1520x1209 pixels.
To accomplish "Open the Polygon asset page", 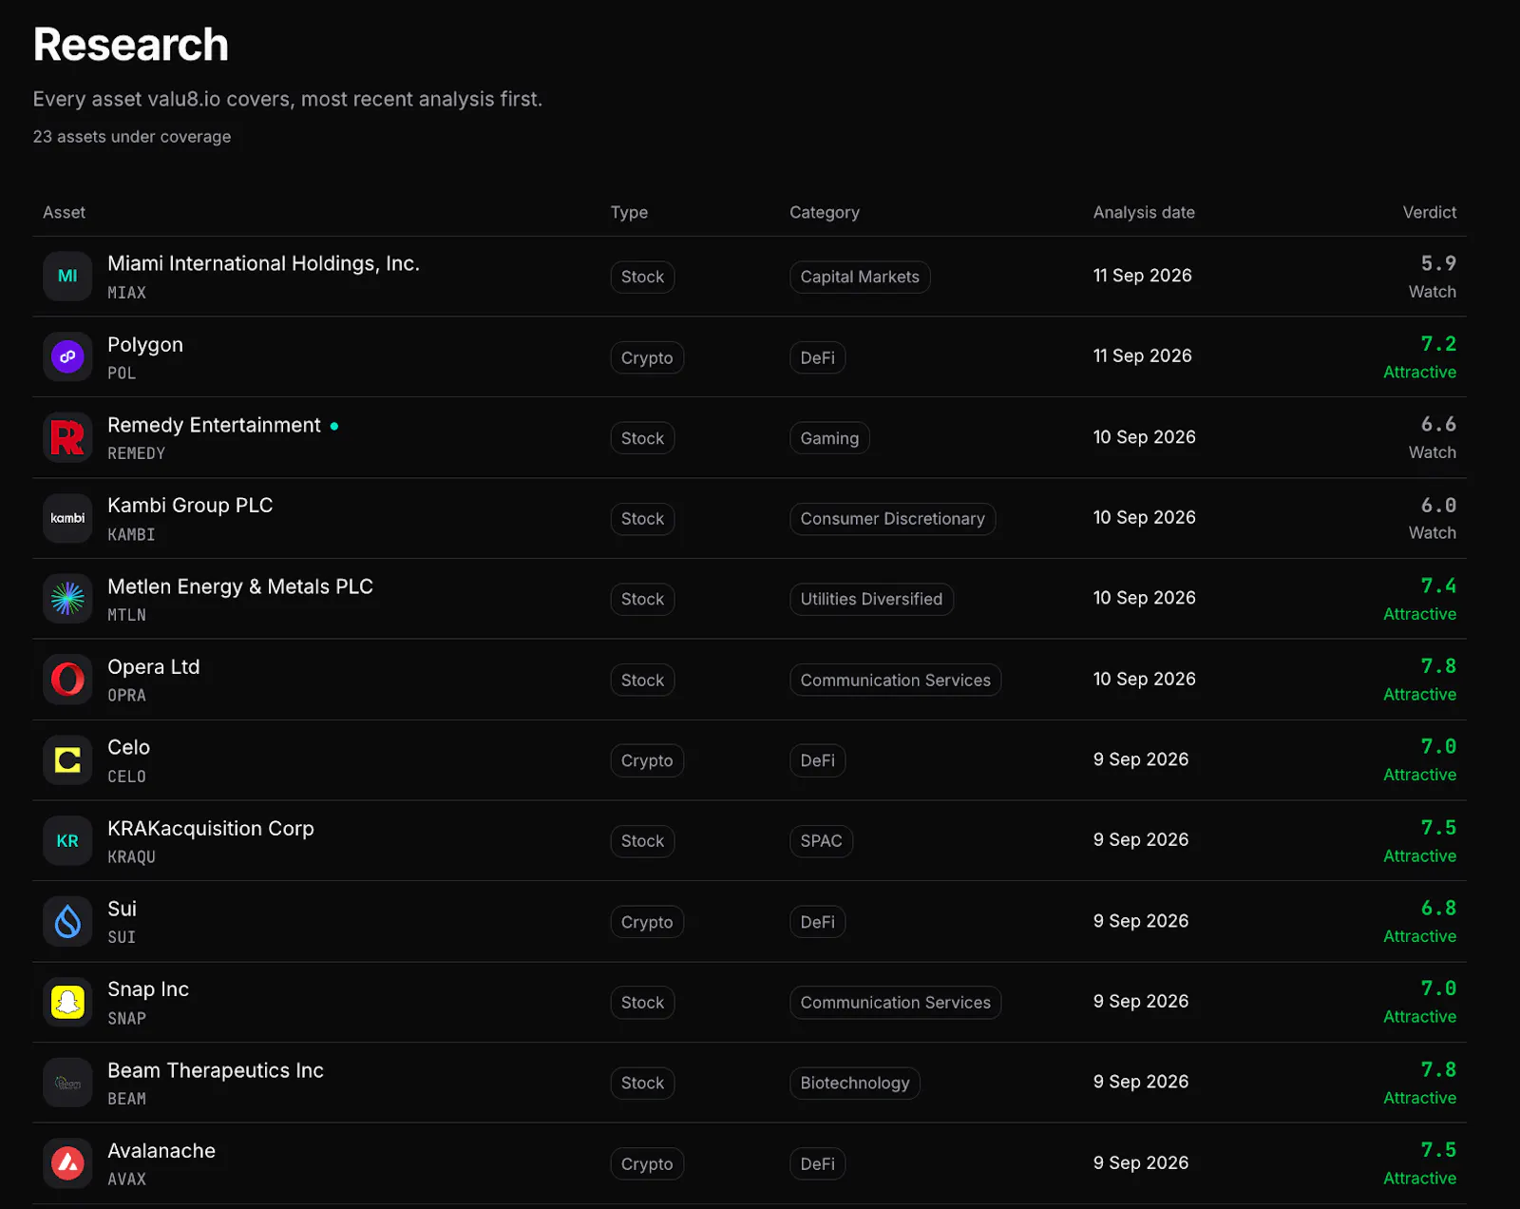I will pyautogui.click(x=145, y=344).
